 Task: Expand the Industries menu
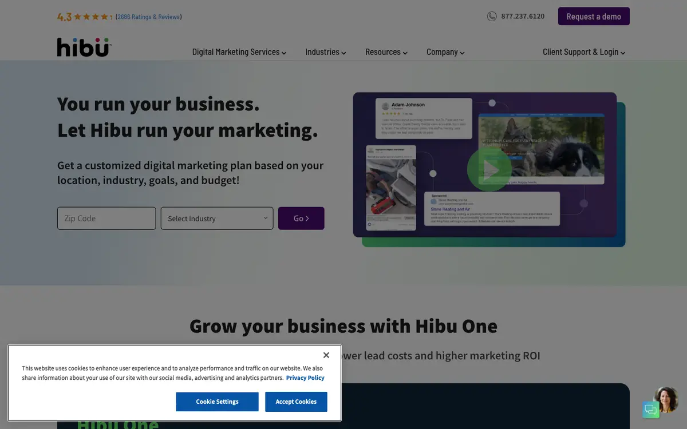(326, 52)
